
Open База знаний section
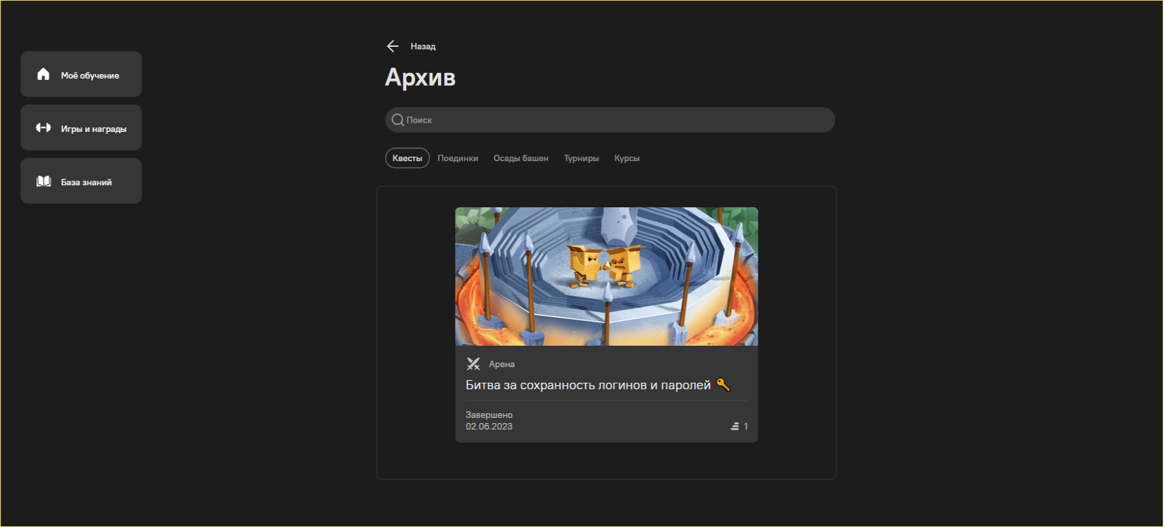click(x=81, y=181)
